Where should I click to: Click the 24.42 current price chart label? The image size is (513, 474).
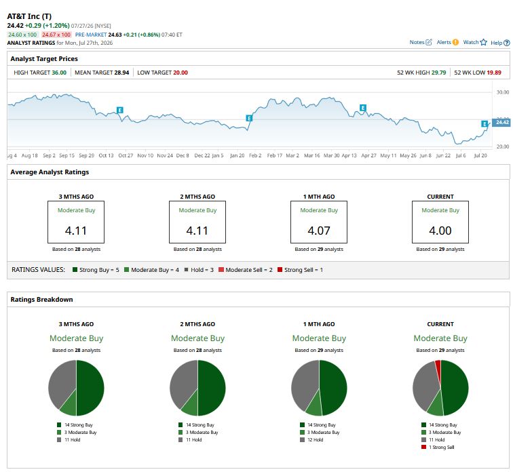click(502, 123)
